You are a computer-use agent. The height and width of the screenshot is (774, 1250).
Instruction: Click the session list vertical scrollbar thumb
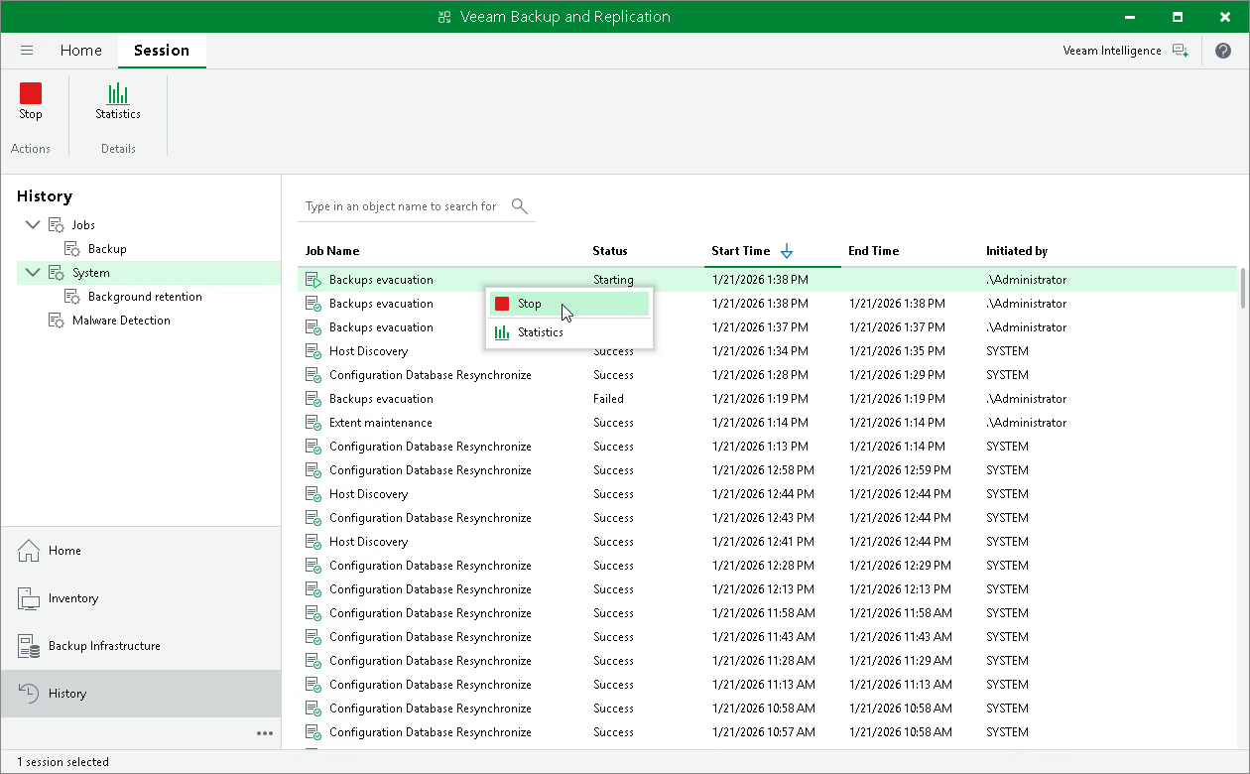1243,289
